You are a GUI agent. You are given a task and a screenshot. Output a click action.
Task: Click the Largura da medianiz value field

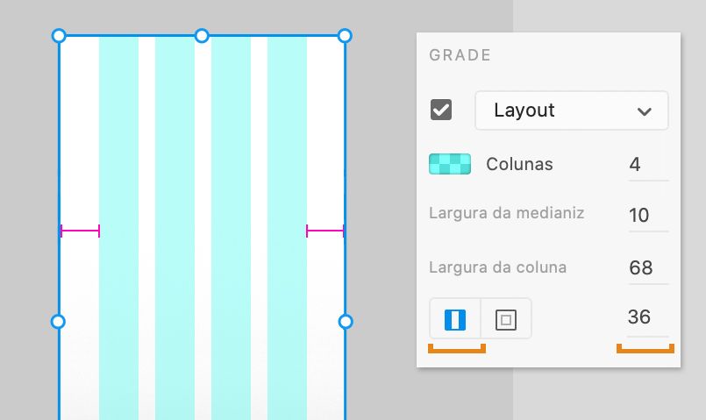pyautogui.click(x=647, y=215)
